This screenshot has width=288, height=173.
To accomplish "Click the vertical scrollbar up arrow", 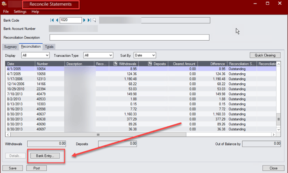I will 278,64.
